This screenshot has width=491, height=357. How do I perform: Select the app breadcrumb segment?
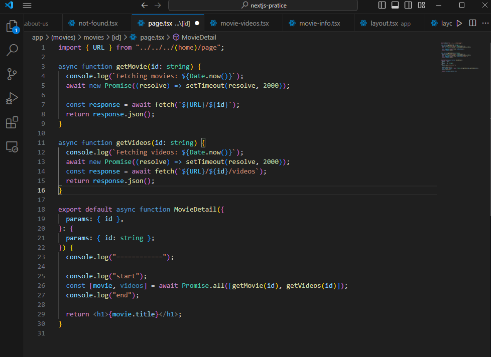point(37,38)
